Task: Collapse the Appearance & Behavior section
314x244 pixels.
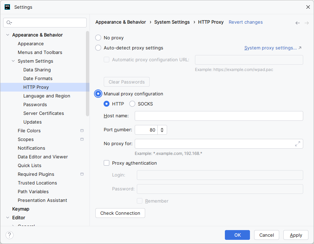Action: pyautogui.click(x=8, y=35)
